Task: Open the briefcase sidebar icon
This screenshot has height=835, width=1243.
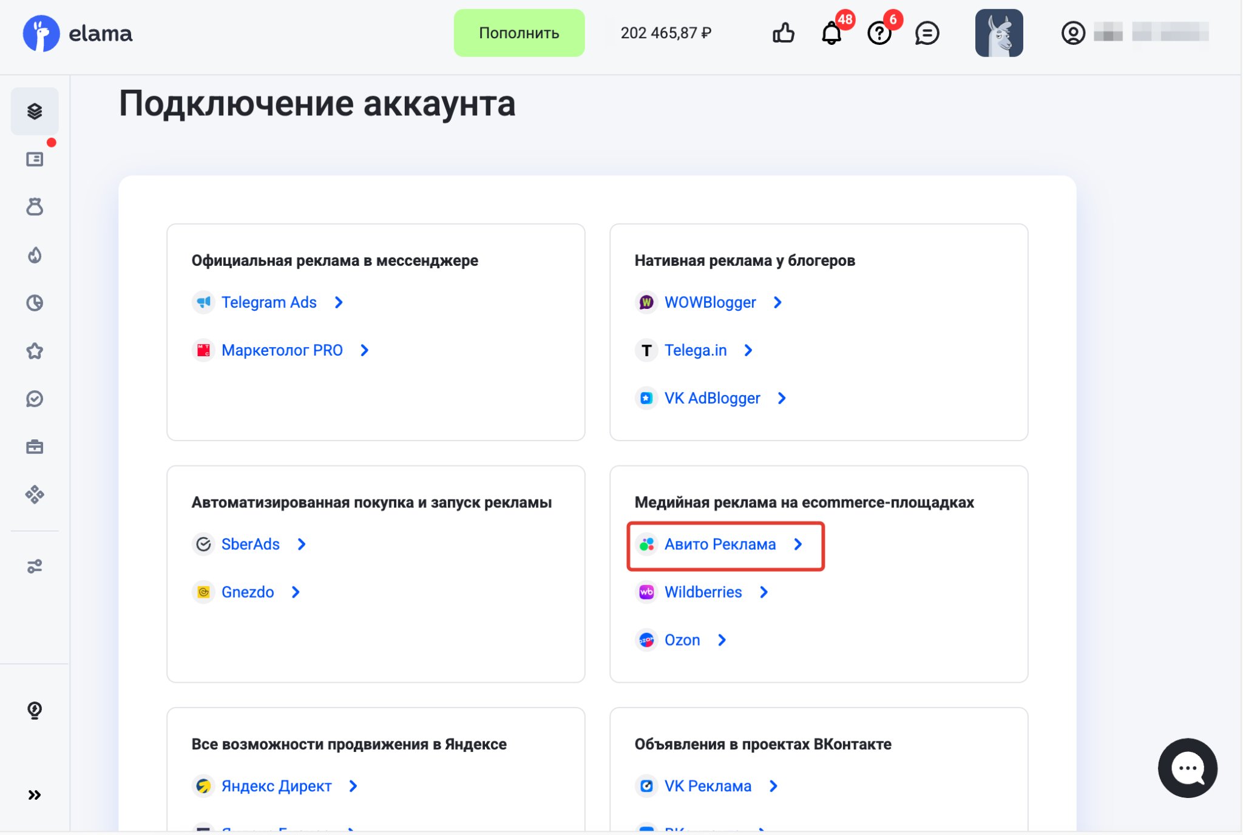Action: [x=35, y=447]
